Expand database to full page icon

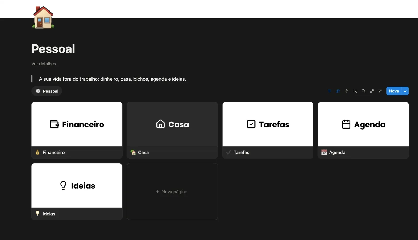372,91
